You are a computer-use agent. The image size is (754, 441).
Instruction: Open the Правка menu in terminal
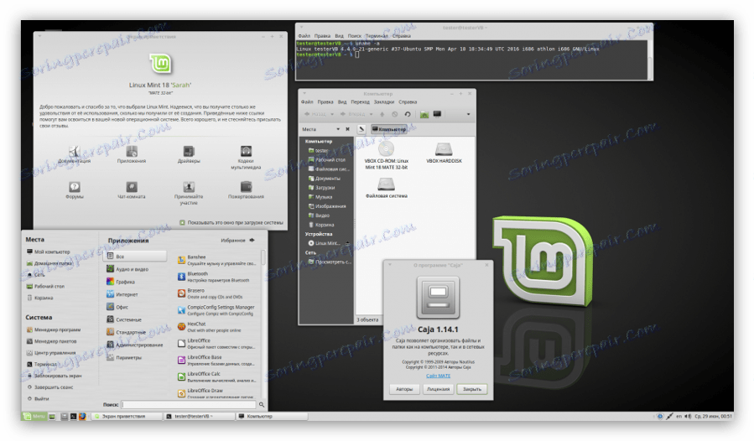[322, 35]
